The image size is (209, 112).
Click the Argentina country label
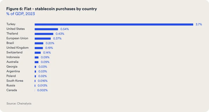(x=13, y=71)
